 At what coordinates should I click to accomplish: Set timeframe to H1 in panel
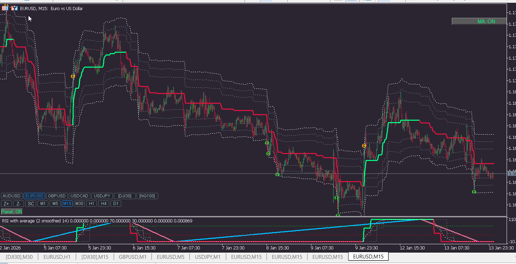coord(91,204)
